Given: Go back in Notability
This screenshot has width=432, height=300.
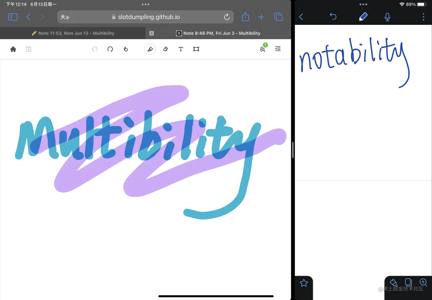Looking at the screenshot, I should (301, 17).
